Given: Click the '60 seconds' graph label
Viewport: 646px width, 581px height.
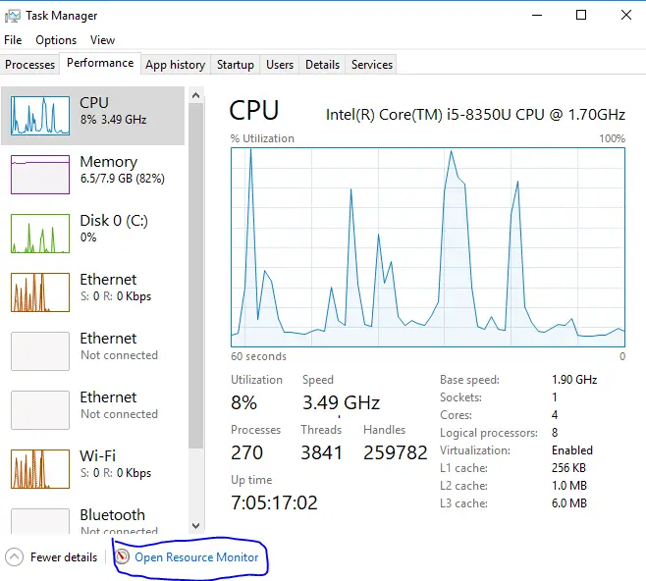Looking at the screenshot, I should (x=258, y=356).
